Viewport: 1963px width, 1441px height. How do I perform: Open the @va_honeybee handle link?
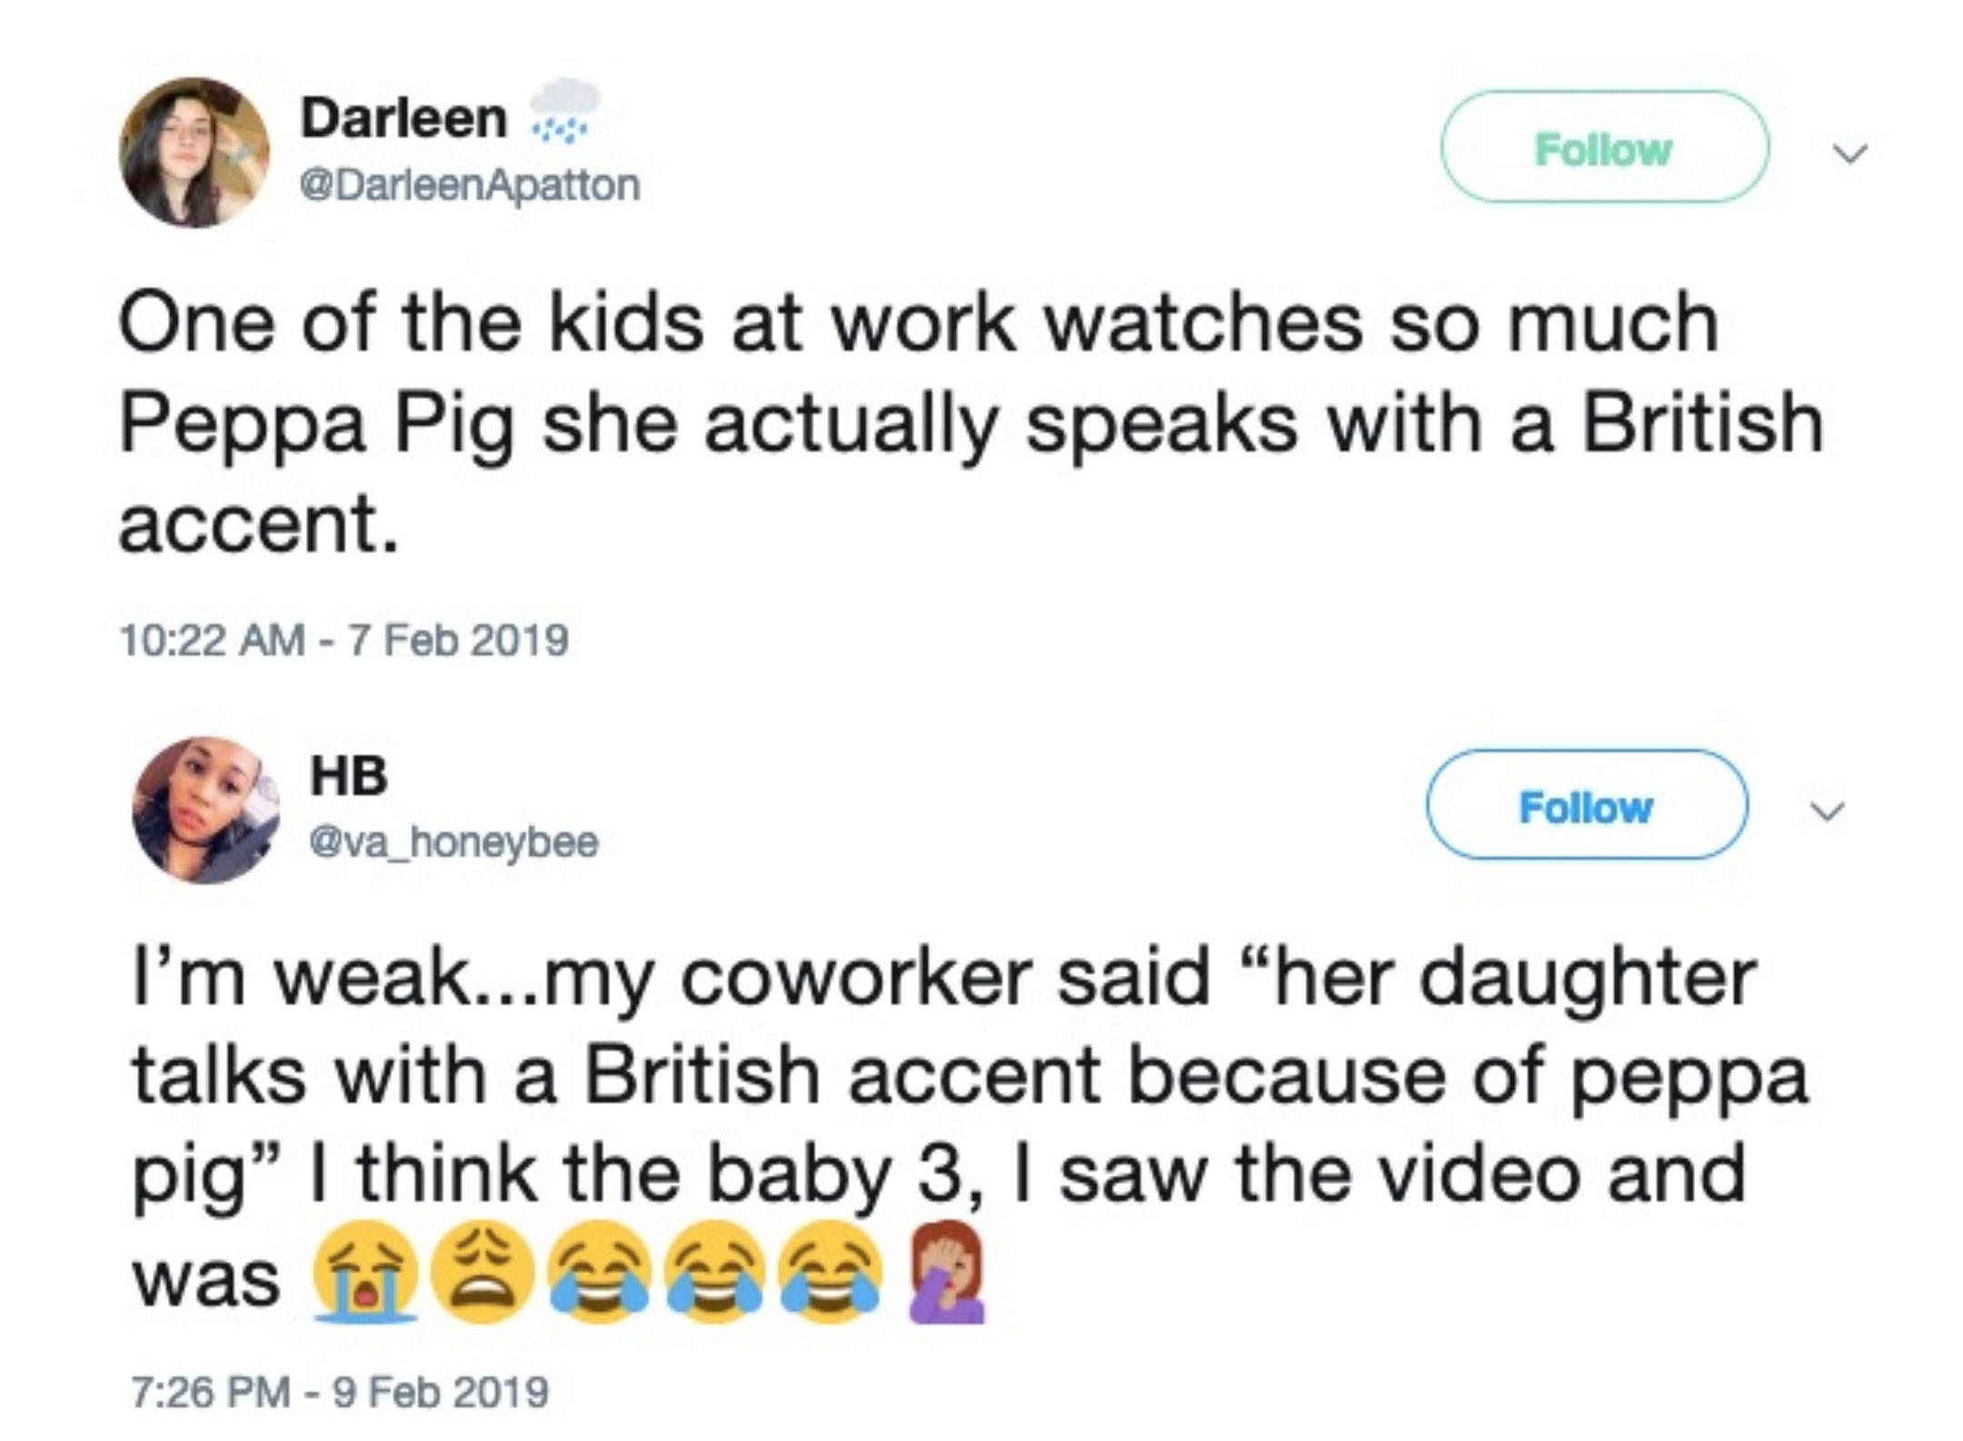click(452, 845)
